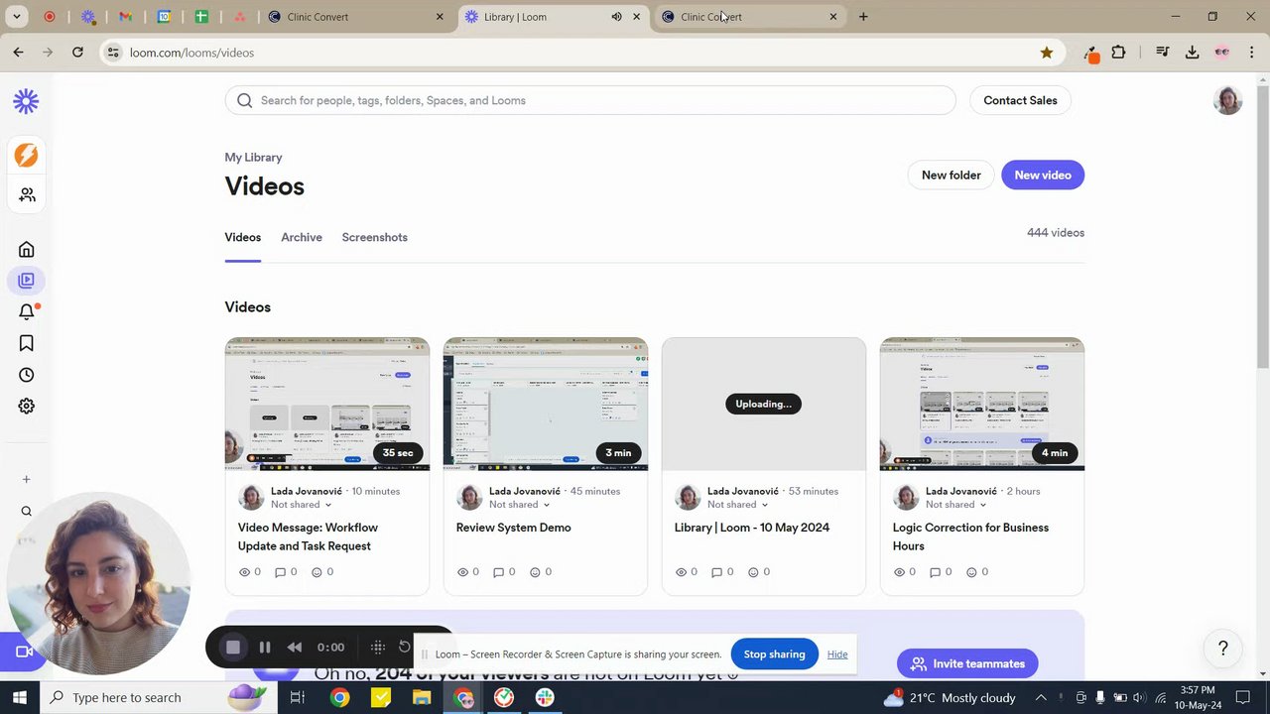1270x714 pixels.
Task: Rewind the Loom recording
Action: (295, 648)
